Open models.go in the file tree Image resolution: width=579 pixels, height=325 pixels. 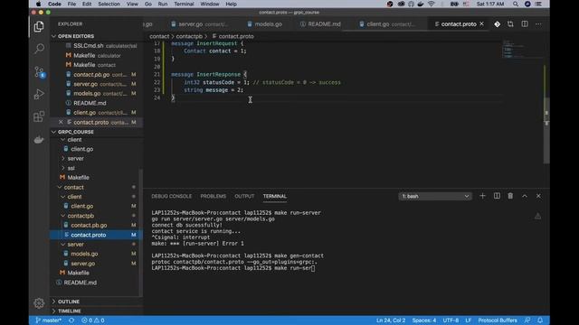point(84,254)
